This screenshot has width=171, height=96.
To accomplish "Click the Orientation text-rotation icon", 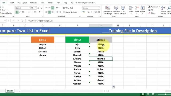I will pyautogui.click(x=57, y=8).
